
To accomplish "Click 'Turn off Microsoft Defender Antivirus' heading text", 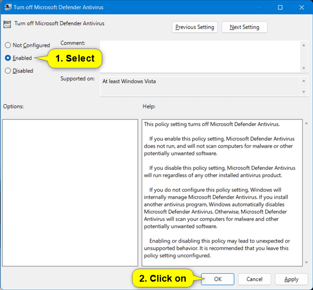I will (59, 23).
